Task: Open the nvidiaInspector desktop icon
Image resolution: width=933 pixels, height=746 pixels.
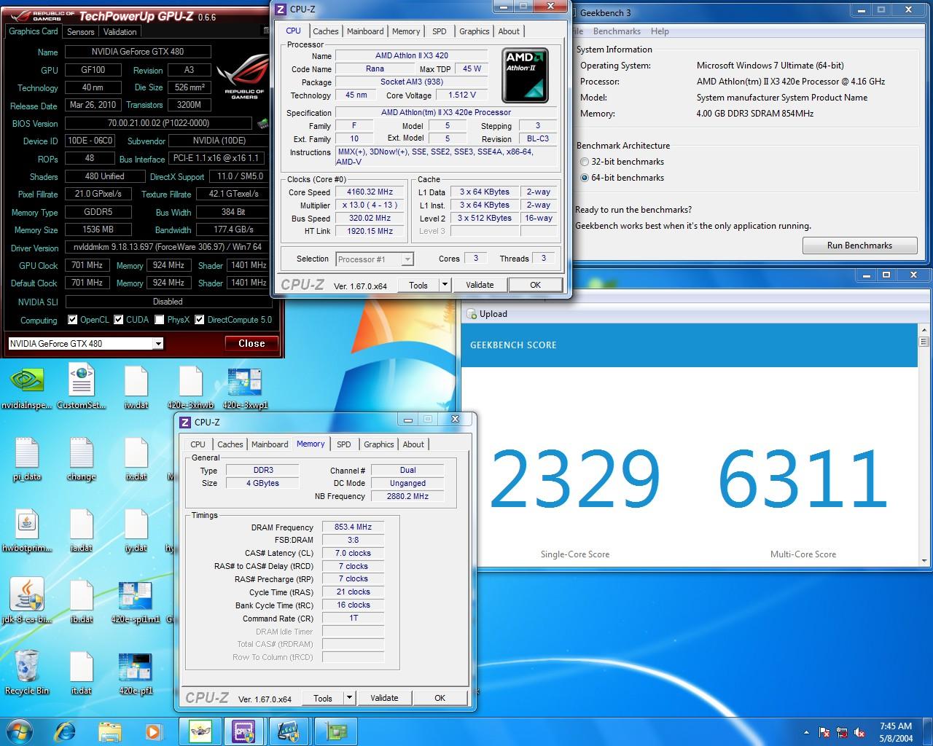Action: click(x=27, y=382)
